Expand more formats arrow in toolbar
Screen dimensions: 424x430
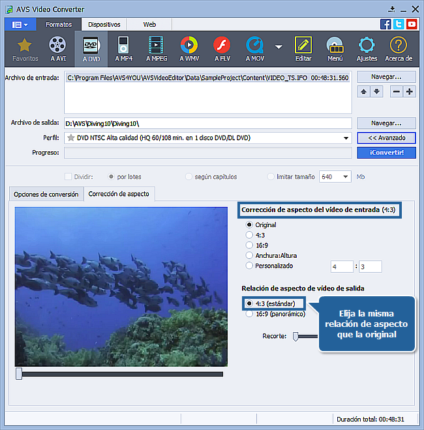coord(279,47)
